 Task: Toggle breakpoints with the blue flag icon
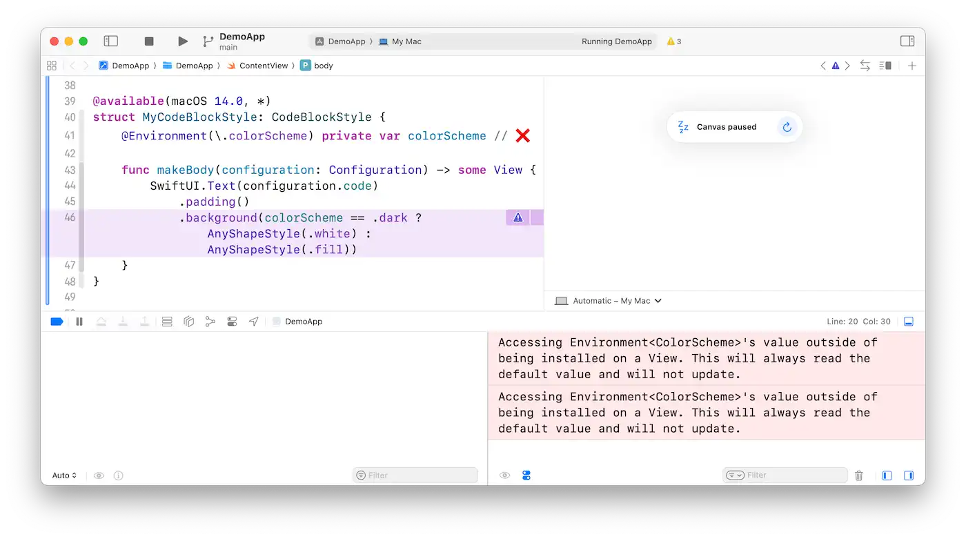pos(57,321)
